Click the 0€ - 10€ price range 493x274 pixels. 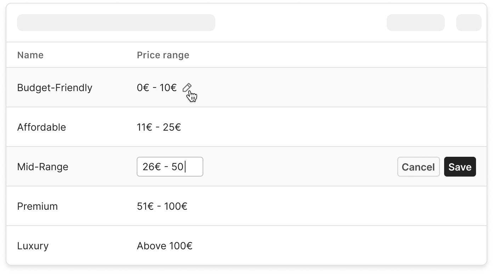[157, 88]
